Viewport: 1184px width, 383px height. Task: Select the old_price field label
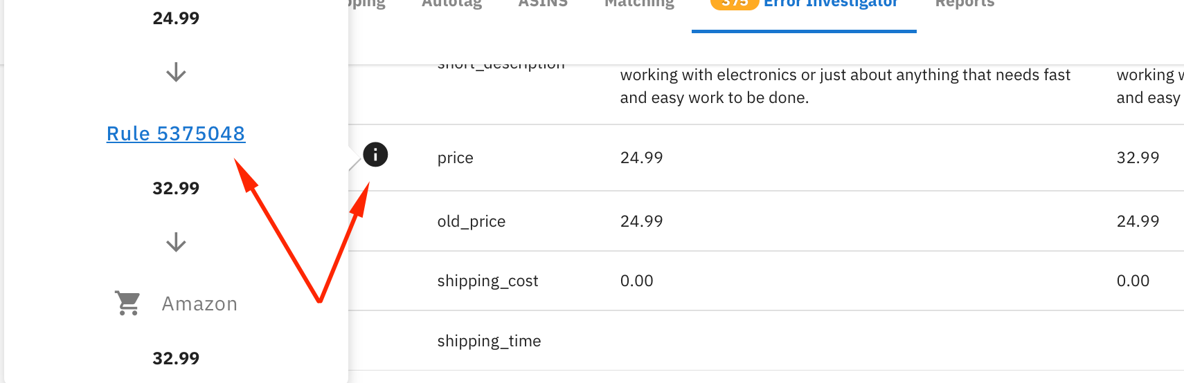tap(472, 221)
